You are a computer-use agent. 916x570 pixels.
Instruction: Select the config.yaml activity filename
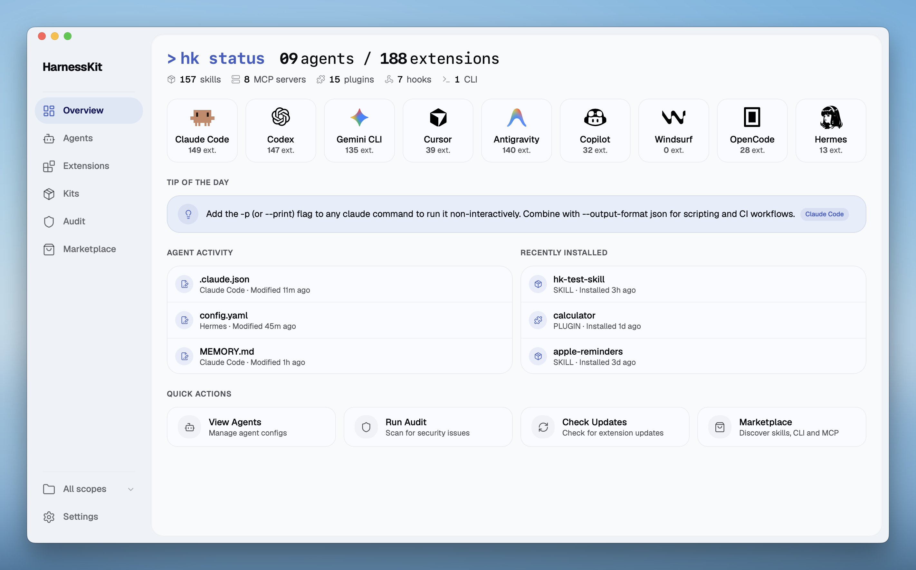coord(224,316)
